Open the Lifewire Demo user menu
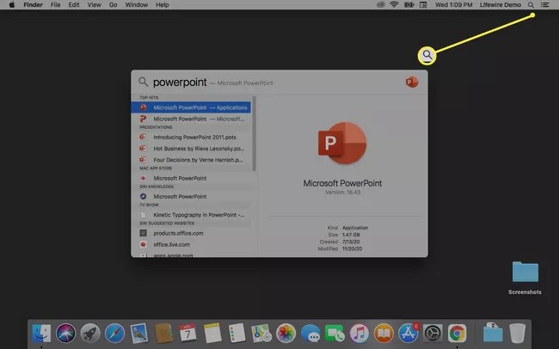This screenshot has width=559, height=349. [501, 4]
